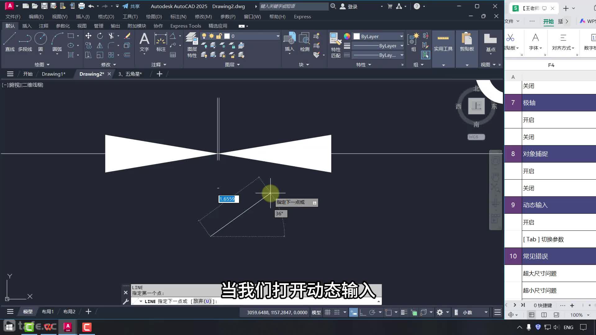Screen dimensions: 596x335
Task: Open the 实用工具 measure panel
Action: click(x=443, y=42)
